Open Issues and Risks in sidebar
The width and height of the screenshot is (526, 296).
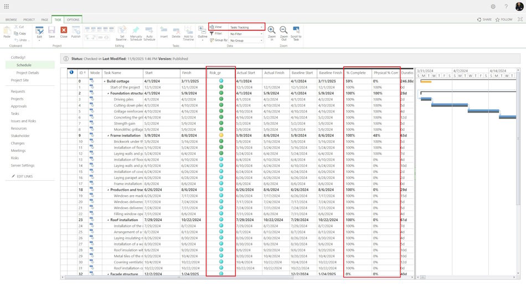(23, 121)
